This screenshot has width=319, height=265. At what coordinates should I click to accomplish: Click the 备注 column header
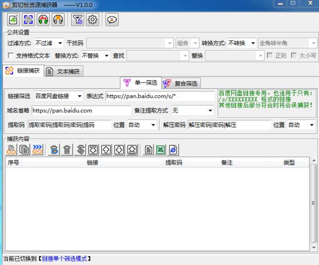point(227,162)
